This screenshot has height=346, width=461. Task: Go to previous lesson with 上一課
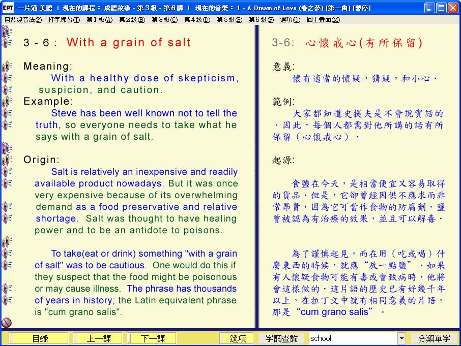(x=98, y=338)
